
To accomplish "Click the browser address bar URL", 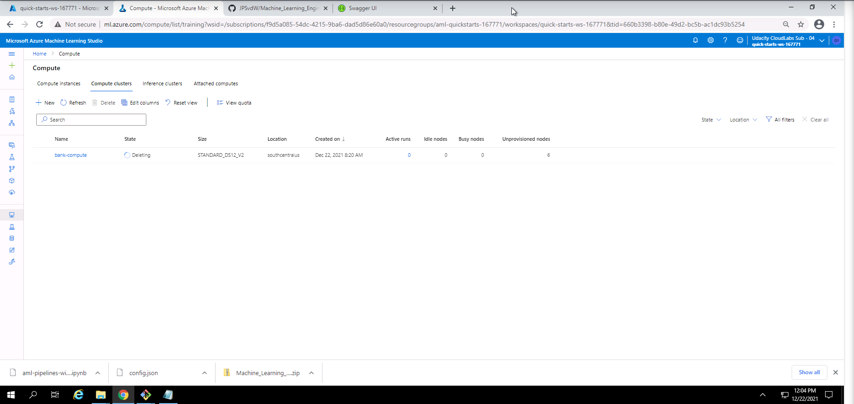I will 424,24.
